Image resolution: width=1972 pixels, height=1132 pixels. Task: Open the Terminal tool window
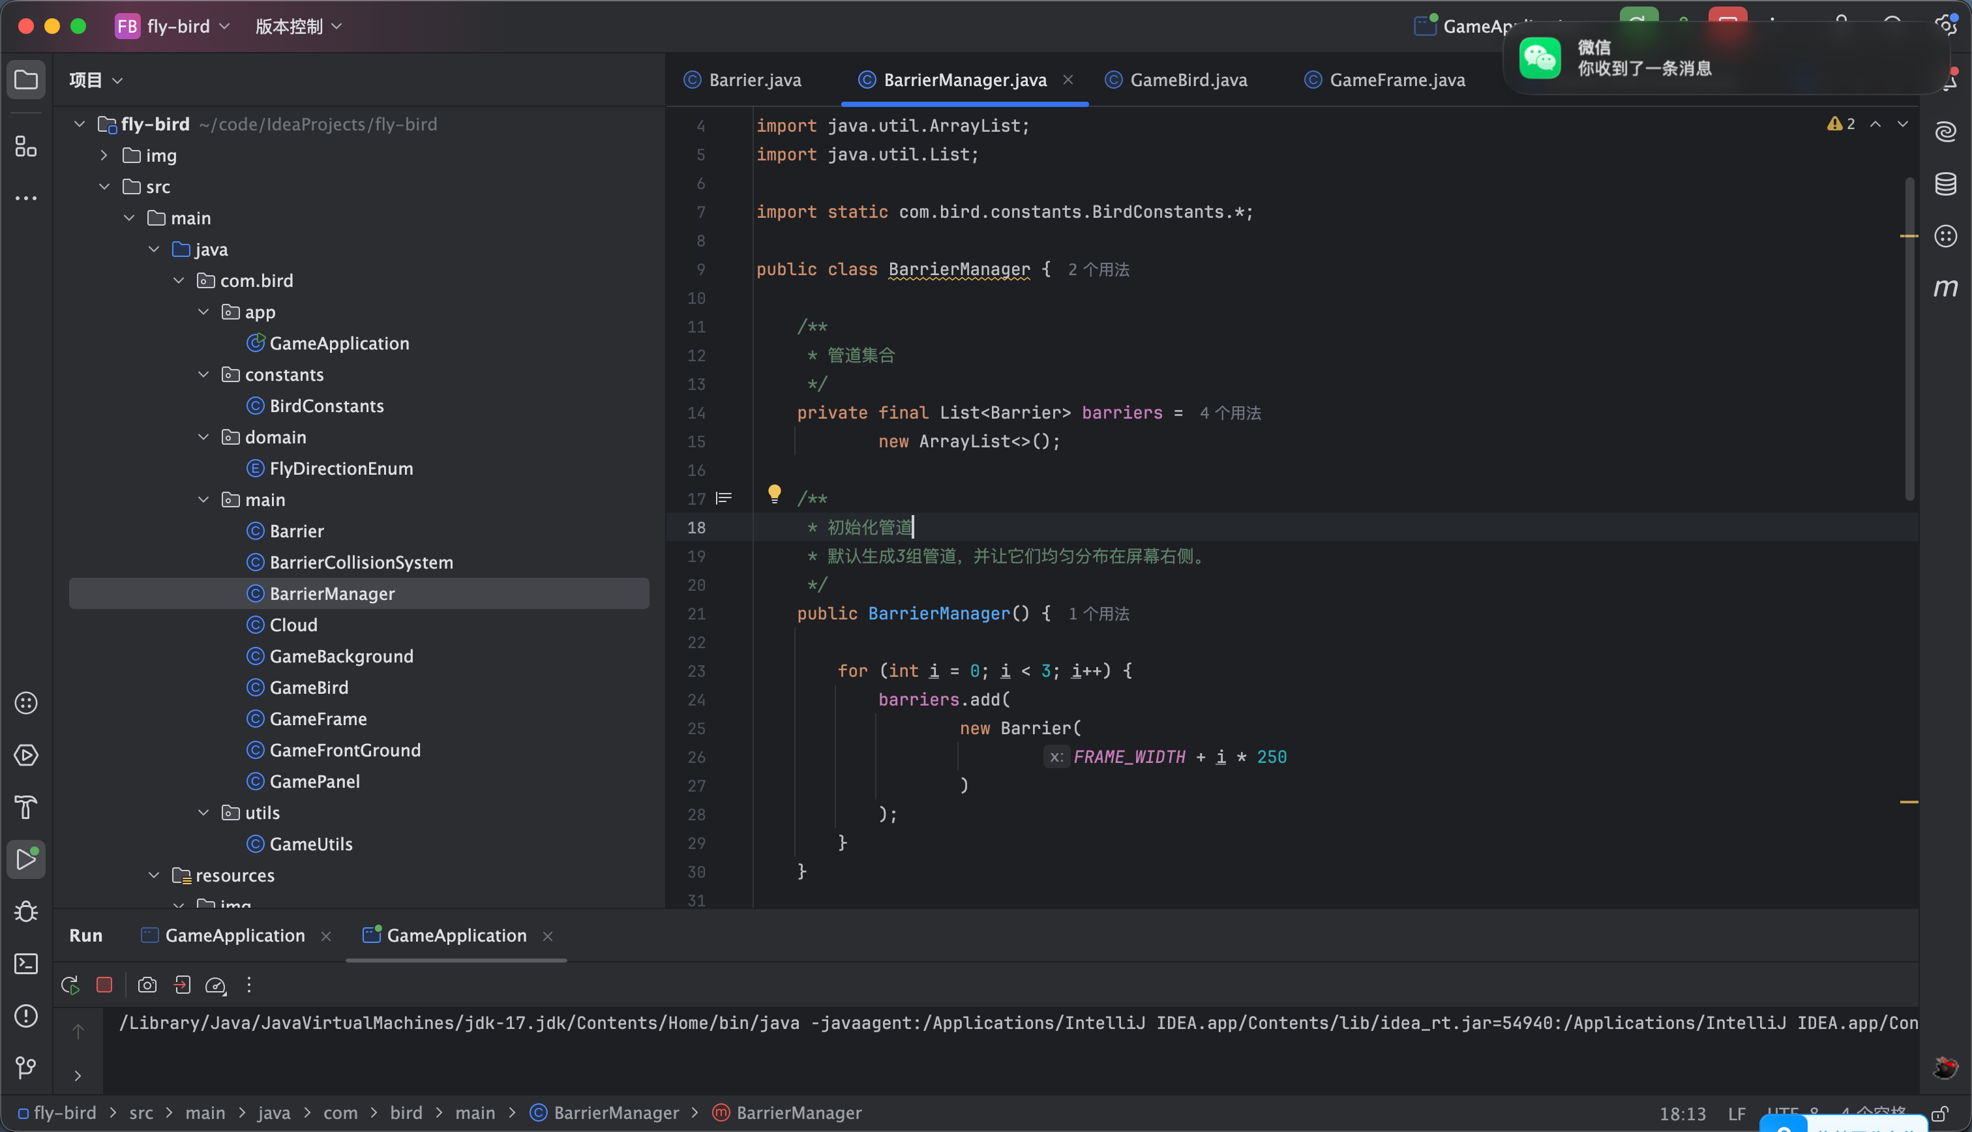(x=25, y=963)
